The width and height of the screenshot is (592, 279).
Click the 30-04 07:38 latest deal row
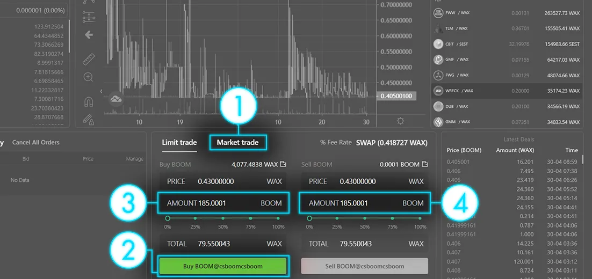[512, 171]
